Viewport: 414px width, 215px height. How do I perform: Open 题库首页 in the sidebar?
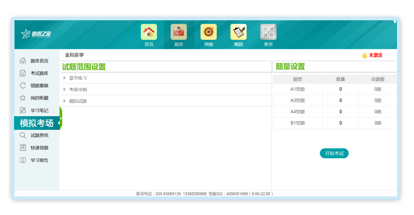39,61
